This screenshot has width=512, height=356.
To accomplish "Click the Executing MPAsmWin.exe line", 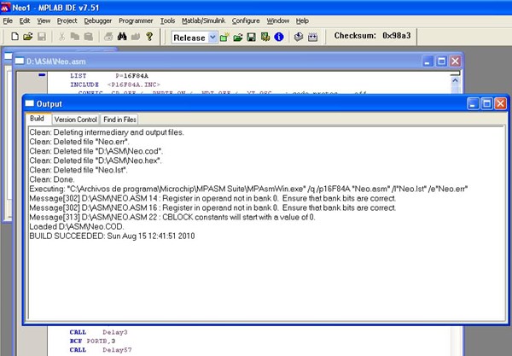I will 248,189.
